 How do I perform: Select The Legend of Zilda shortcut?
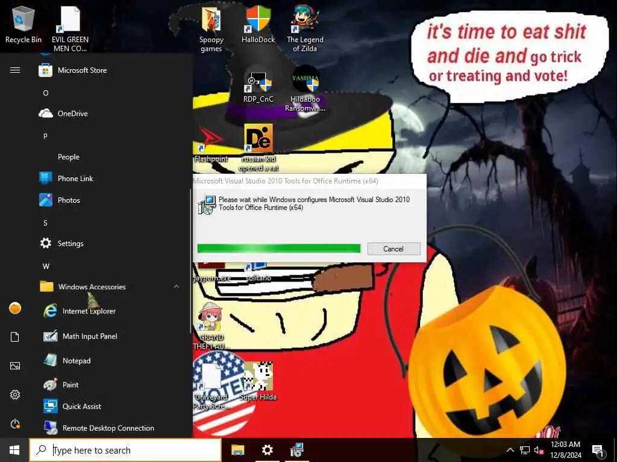pos(305,29)
